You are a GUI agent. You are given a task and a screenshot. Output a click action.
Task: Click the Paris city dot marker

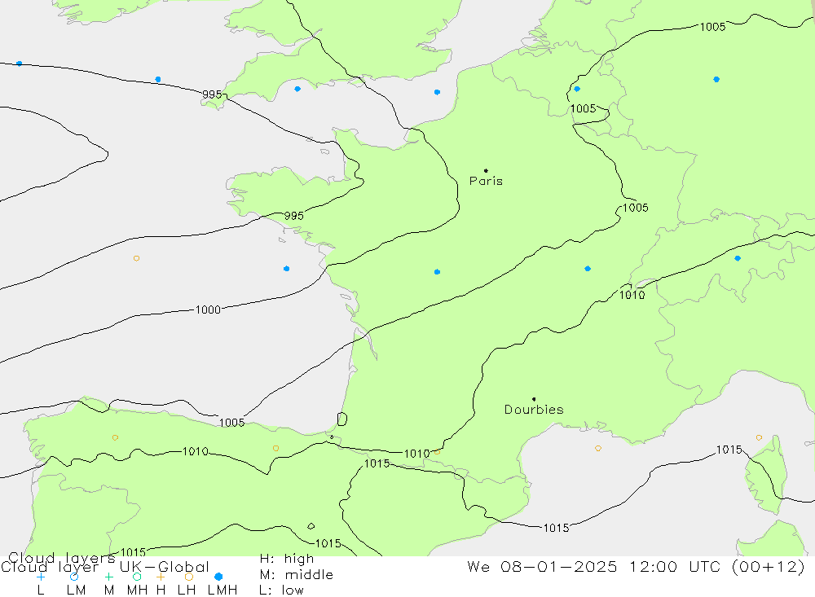pyautogui.click(x=486, y=170)
